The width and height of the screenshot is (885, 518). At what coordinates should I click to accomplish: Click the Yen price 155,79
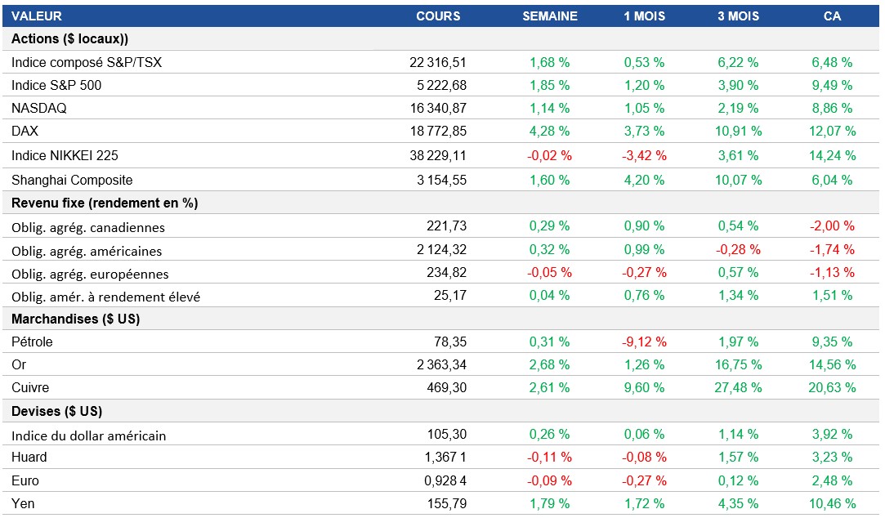[x=447, y=503]
